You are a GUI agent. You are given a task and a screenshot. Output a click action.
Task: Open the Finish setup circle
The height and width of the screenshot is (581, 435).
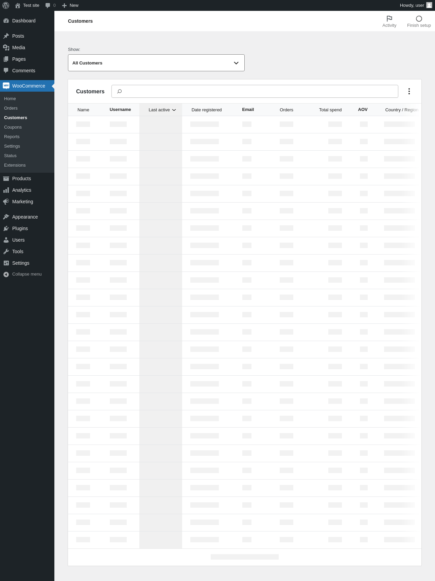[419, 21]
